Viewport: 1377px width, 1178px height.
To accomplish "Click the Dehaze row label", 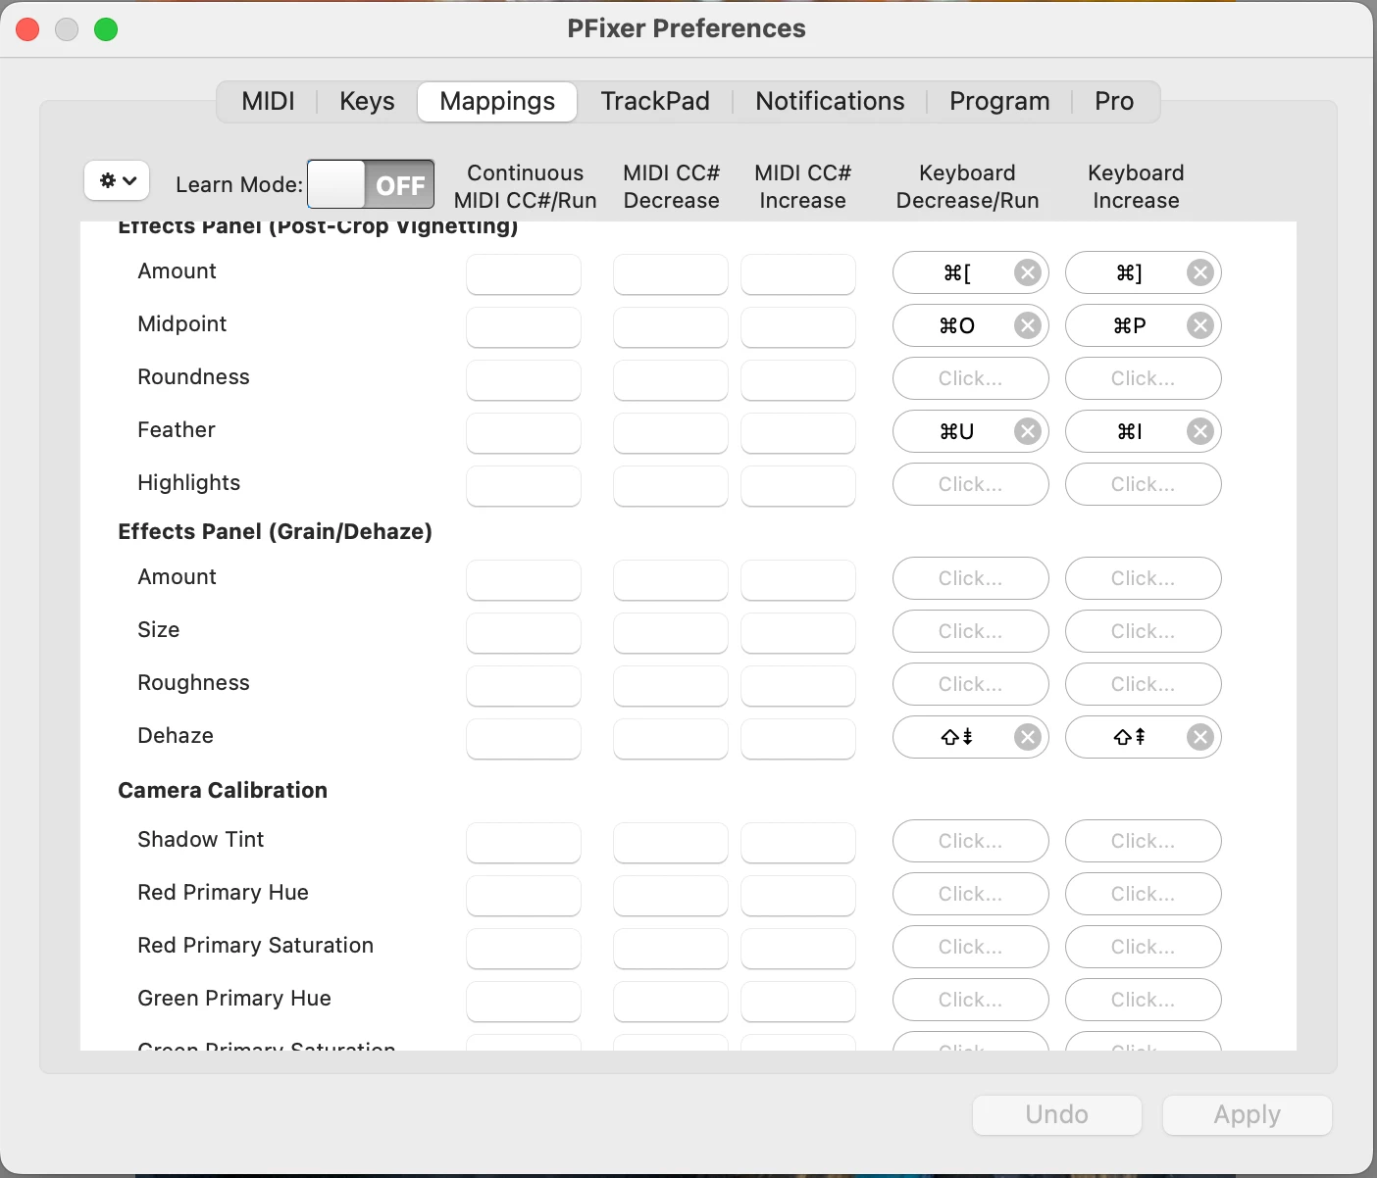I will tap(176, 735).
